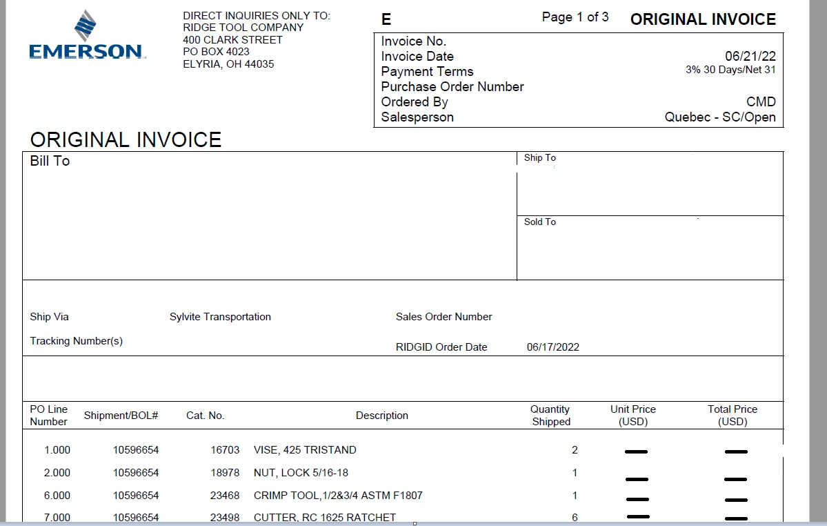Viewport: 827px width, 526px height.
Task: Click the 'Description' column header
Action: [x=382, y=415]
